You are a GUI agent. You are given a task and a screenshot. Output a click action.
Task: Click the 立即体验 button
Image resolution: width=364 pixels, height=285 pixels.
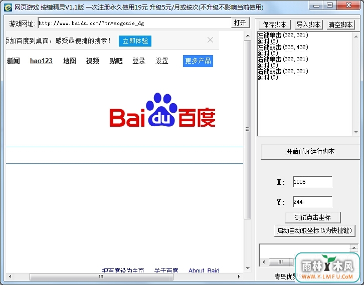click(x=135, y=41)
